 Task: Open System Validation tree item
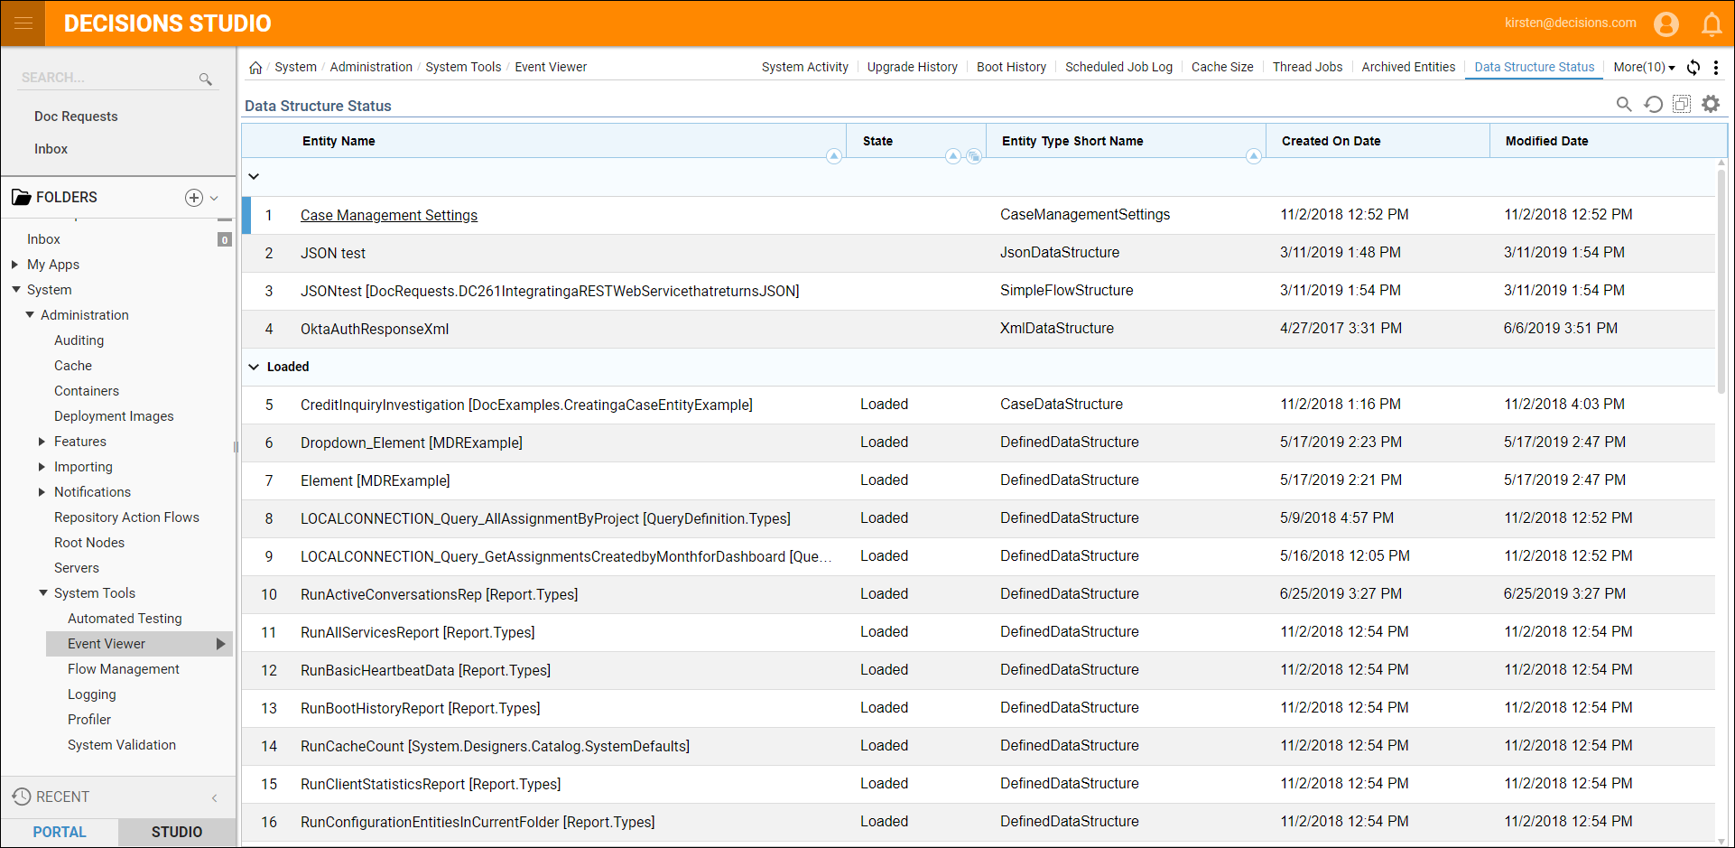(122, 745)
